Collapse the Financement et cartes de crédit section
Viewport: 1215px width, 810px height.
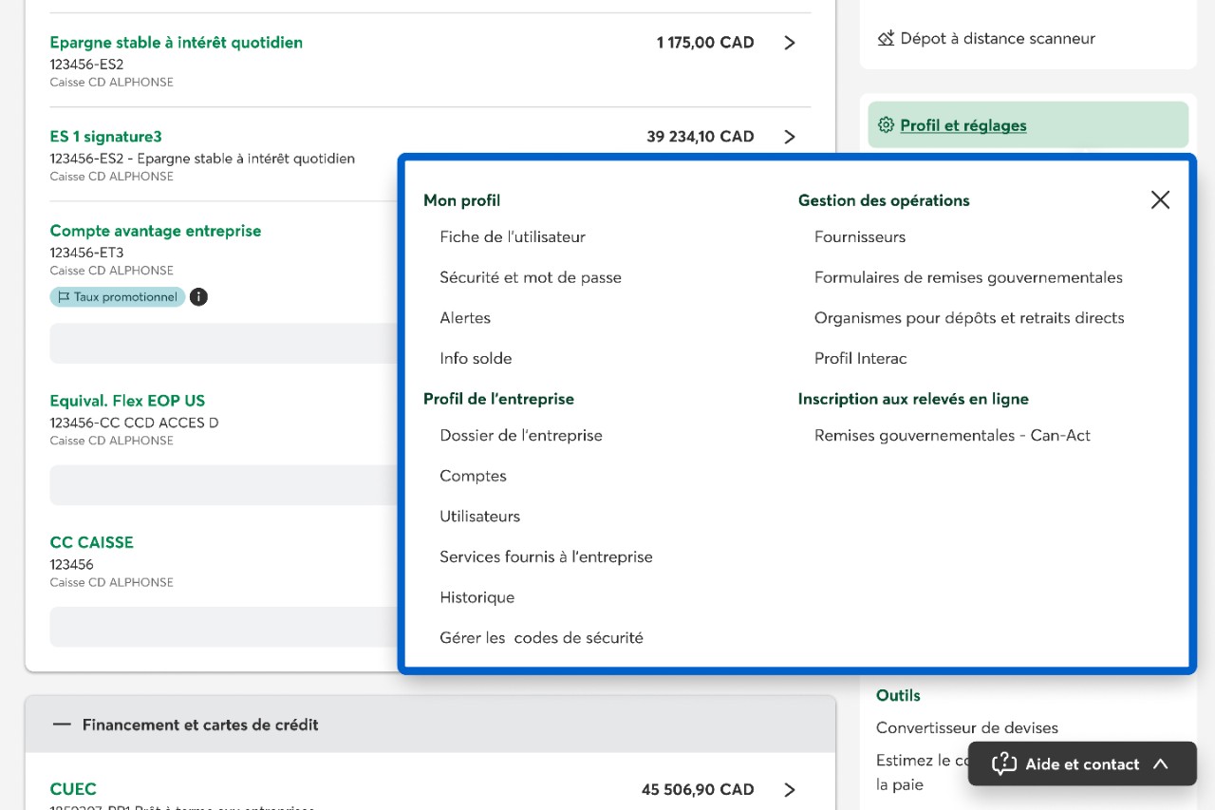tap(63, 725)
